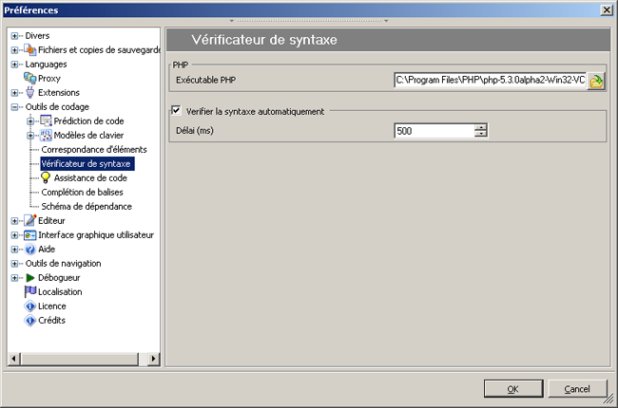
Task: Click the Licence info icon
Action: click(29, 306)
